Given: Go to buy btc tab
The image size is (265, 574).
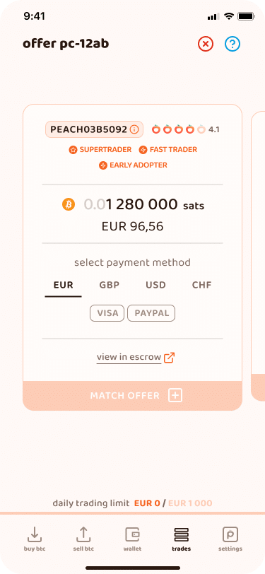Looking at the screenshot, I should click(x=35, y=539).
